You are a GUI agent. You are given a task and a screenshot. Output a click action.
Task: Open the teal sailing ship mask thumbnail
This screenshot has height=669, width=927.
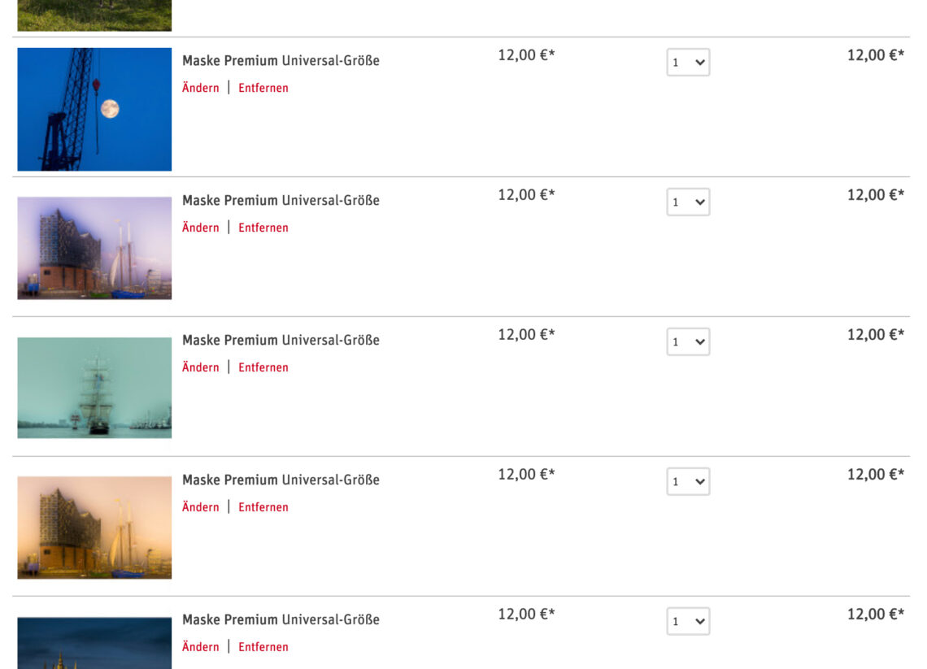click(x=94, y=388)
